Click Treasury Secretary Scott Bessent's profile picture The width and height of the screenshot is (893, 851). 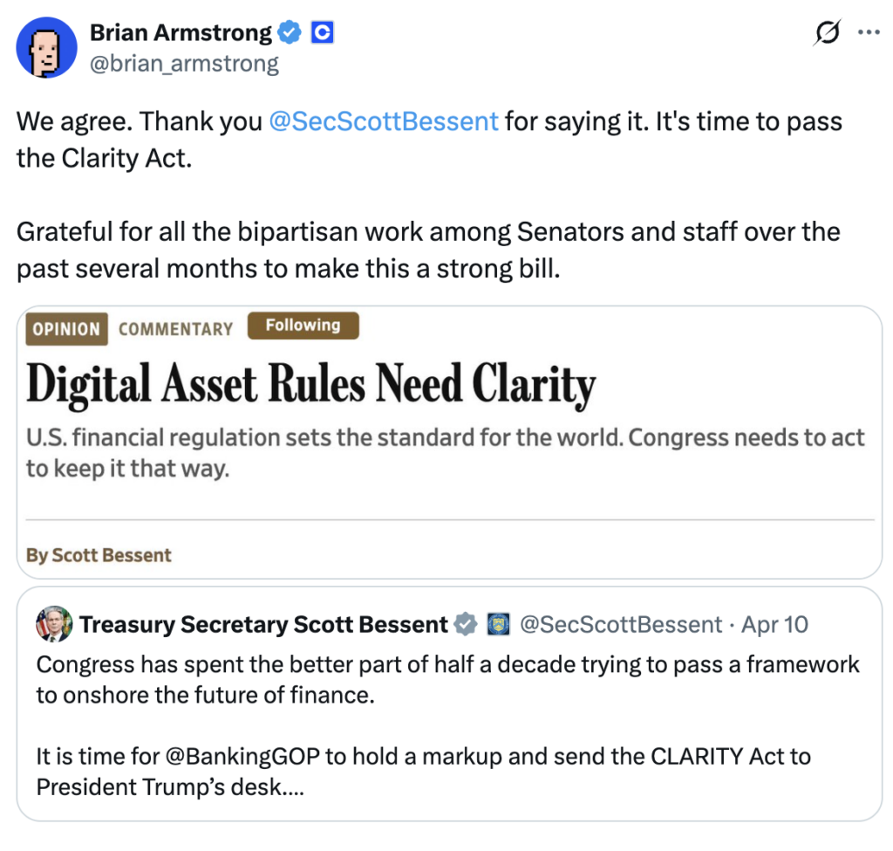(x=54, y=624)
